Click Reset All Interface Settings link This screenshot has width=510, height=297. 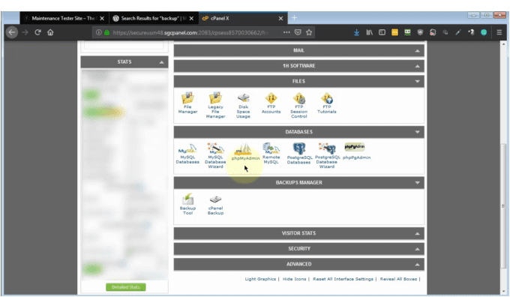click(x=343, y=279)
